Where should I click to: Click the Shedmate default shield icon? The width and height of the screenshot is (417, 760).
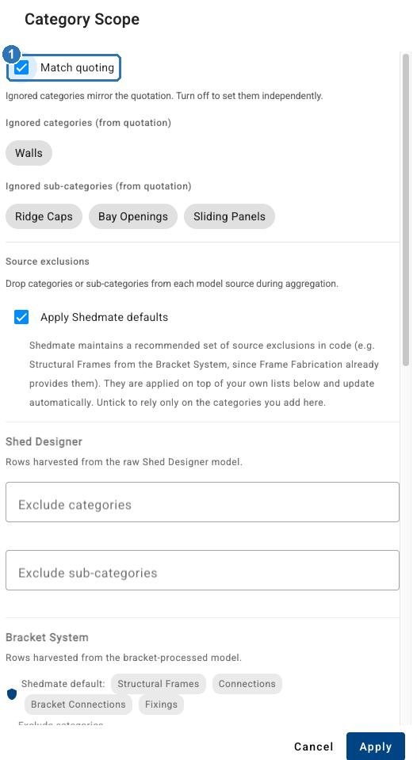click(12, 694)
